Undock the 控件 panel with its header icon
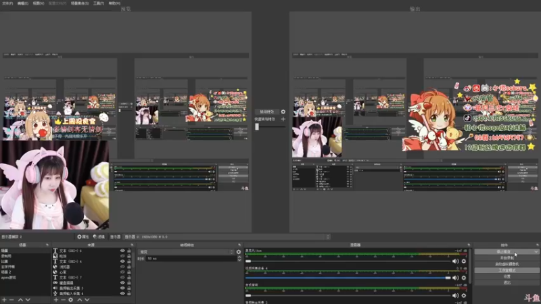 [537, 245]
